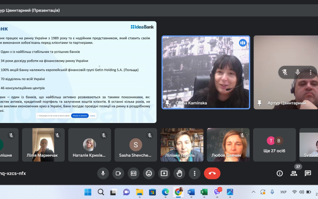Open Microsoft Store from the taskbar

(152, 192)
